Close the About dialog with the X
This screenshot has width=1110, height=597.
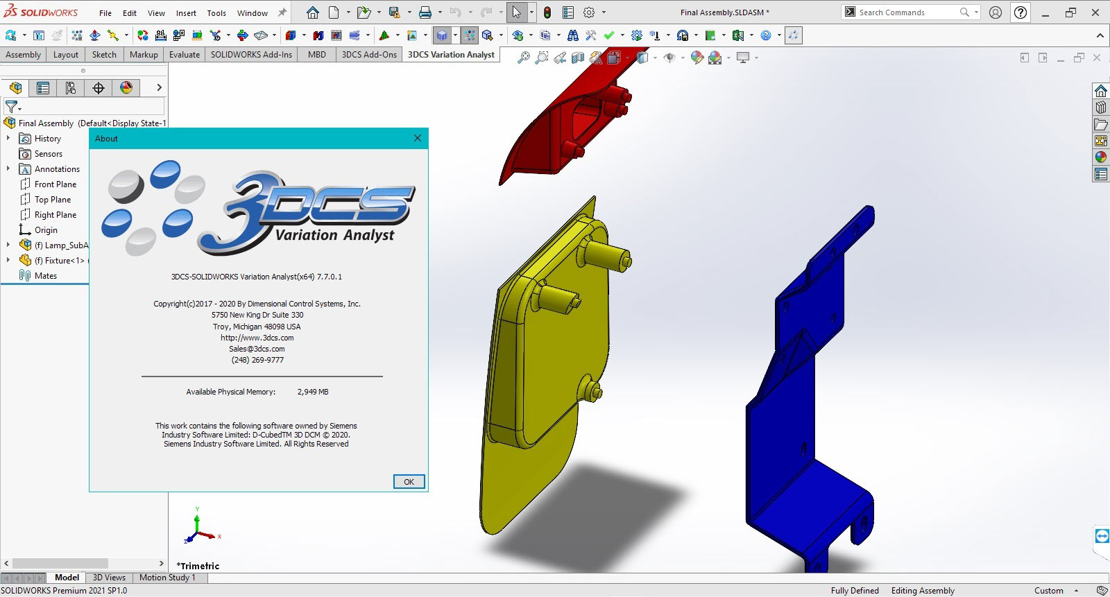pyautogui.click(x=418, y=138)
